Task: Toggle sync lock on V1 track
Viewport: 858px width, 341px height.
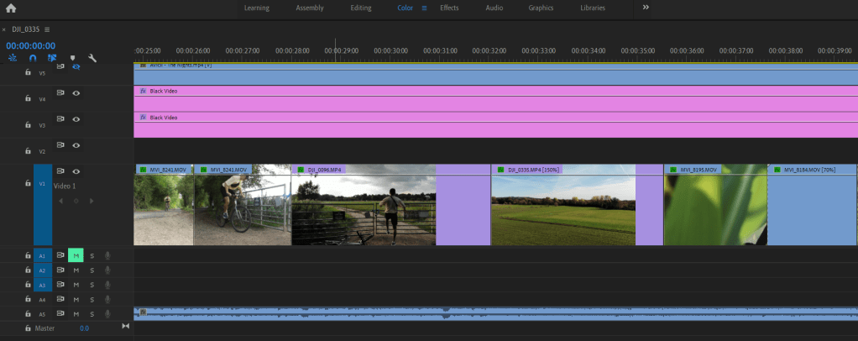Action: pyautogui.click(x=60, y=171)
